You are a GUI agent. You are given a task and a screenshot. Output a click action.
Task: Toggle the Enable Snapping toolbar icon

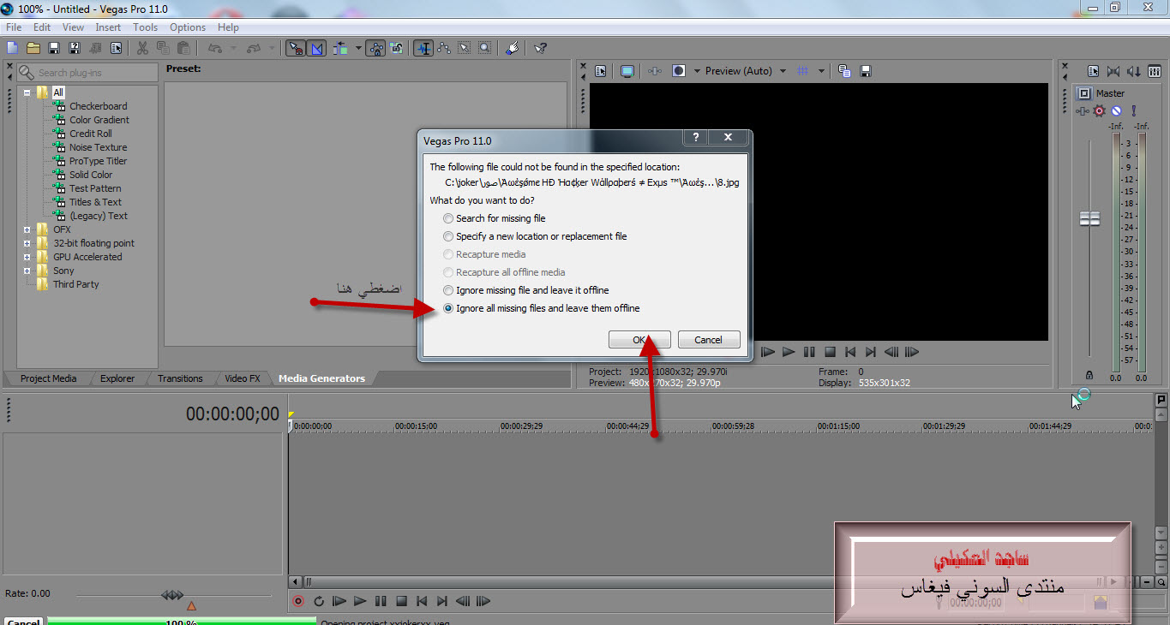click(296, 48)
